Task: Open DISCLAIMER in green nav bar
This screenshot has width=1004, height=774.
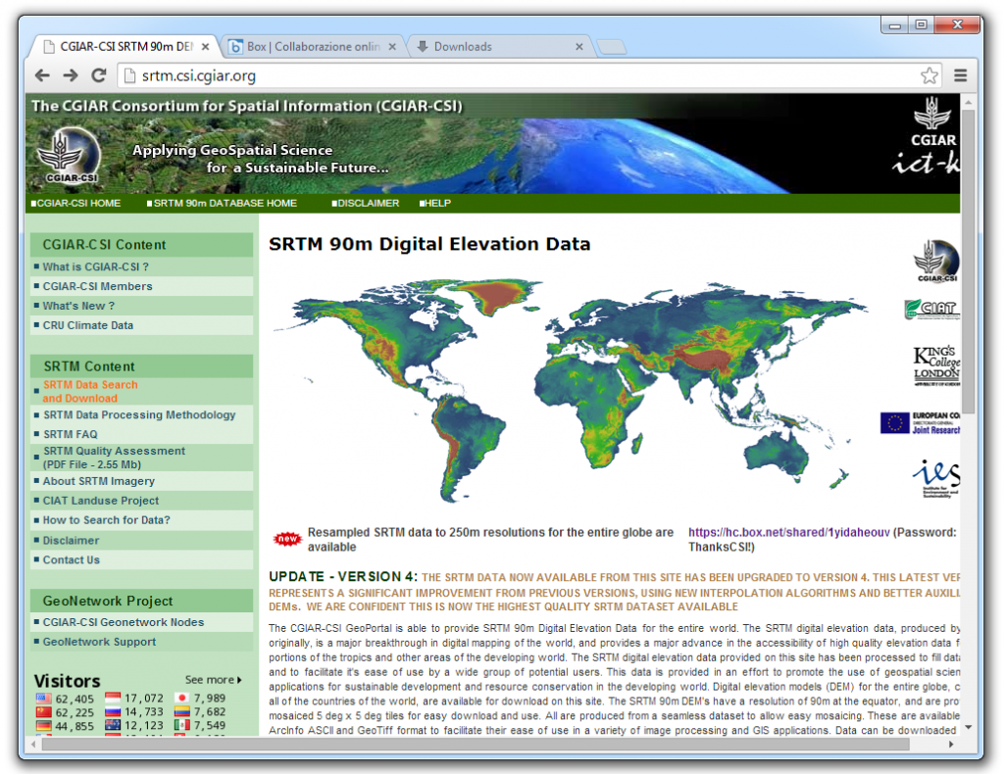Action: click(365, 203)
